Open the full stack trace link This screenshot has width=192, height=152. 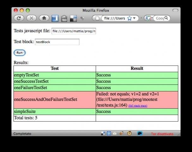coord(138,106)
